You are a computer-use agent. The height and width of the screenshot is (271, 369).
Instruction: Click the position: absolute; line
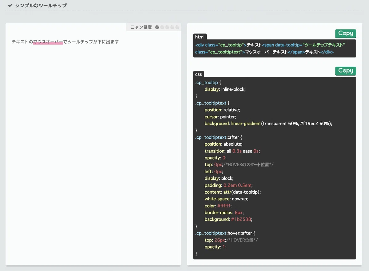click(224, 144)
